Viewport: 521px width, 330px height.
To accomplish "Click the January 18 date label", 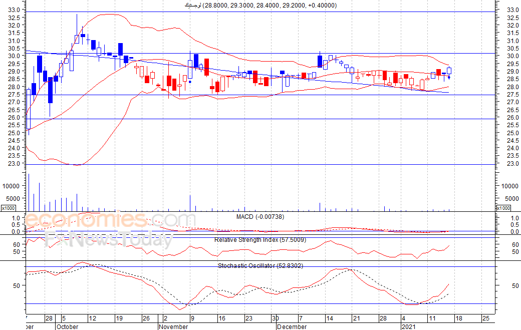I will pyautogui.click(x=459, y=318).
